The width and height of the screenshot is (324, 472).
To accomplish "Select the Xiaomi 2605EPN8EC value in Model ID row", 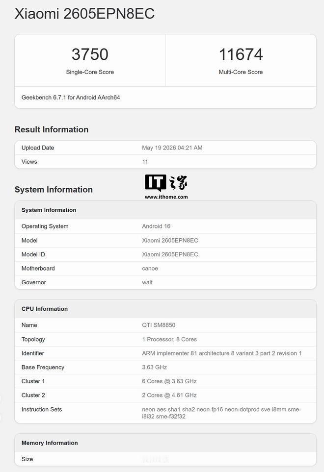I will 170,254.
